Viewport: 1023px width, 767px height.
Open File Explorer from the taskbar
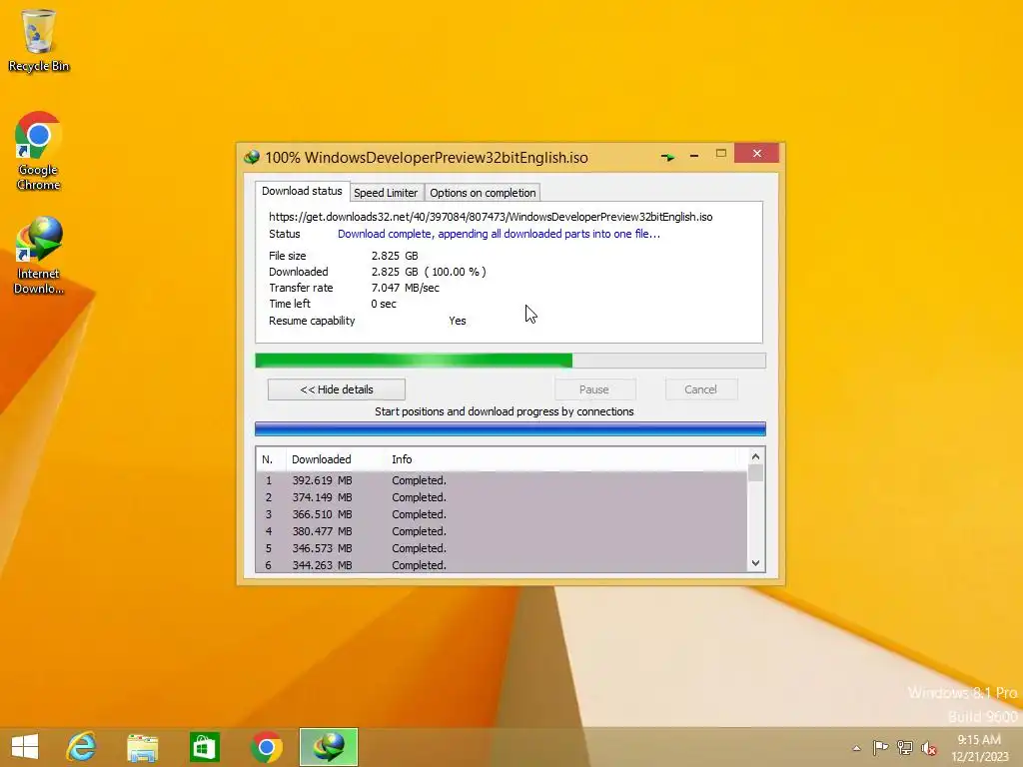coord(142,747)
